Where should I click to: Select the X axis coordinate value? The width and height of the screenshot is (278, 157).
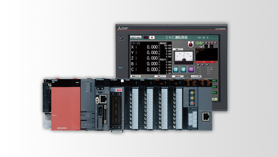pyautogui.click(x=152, y=47)
